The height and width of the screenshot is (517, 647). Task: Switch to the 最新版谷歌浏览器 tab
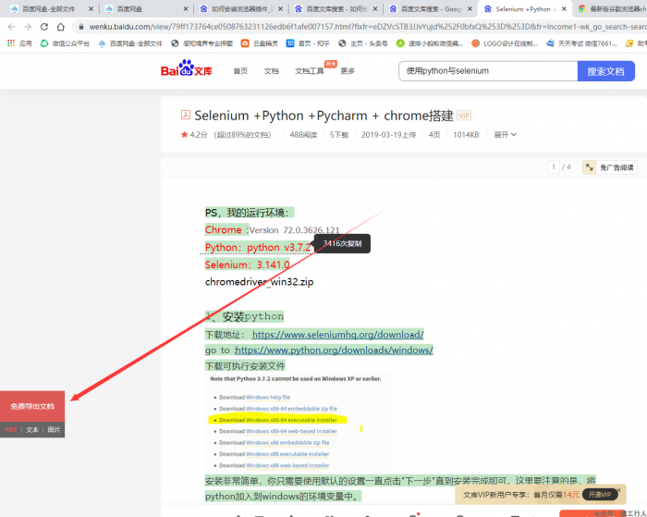pos(611,8)
